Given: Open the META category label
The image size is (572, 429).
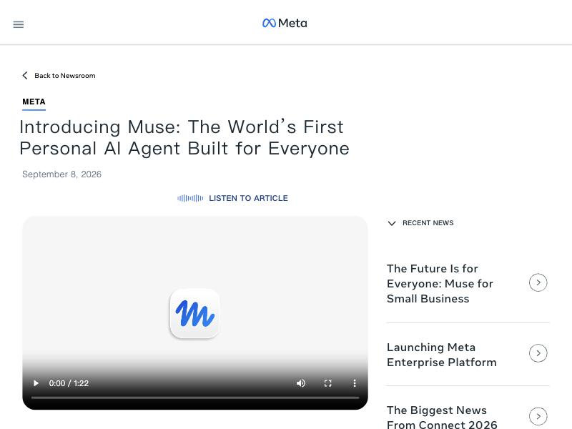Looking at the screenshot, I should pyautogui.click(x=34, y=102).
